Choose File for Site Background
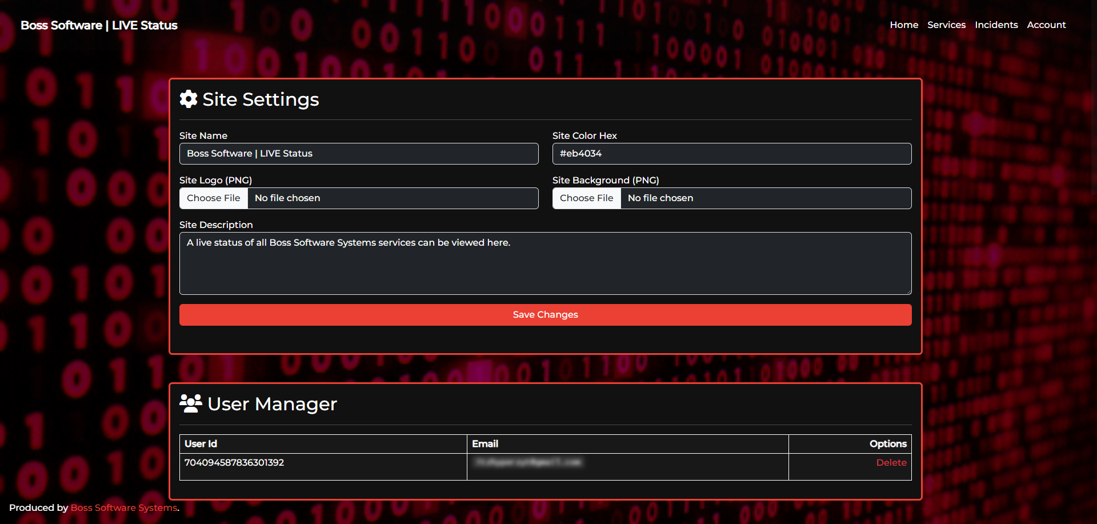 coord(587,198)
